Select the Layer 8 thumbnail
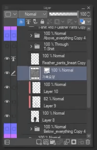Image resolution: width=97 pixels, height=150 pixels. coord(35,117)
